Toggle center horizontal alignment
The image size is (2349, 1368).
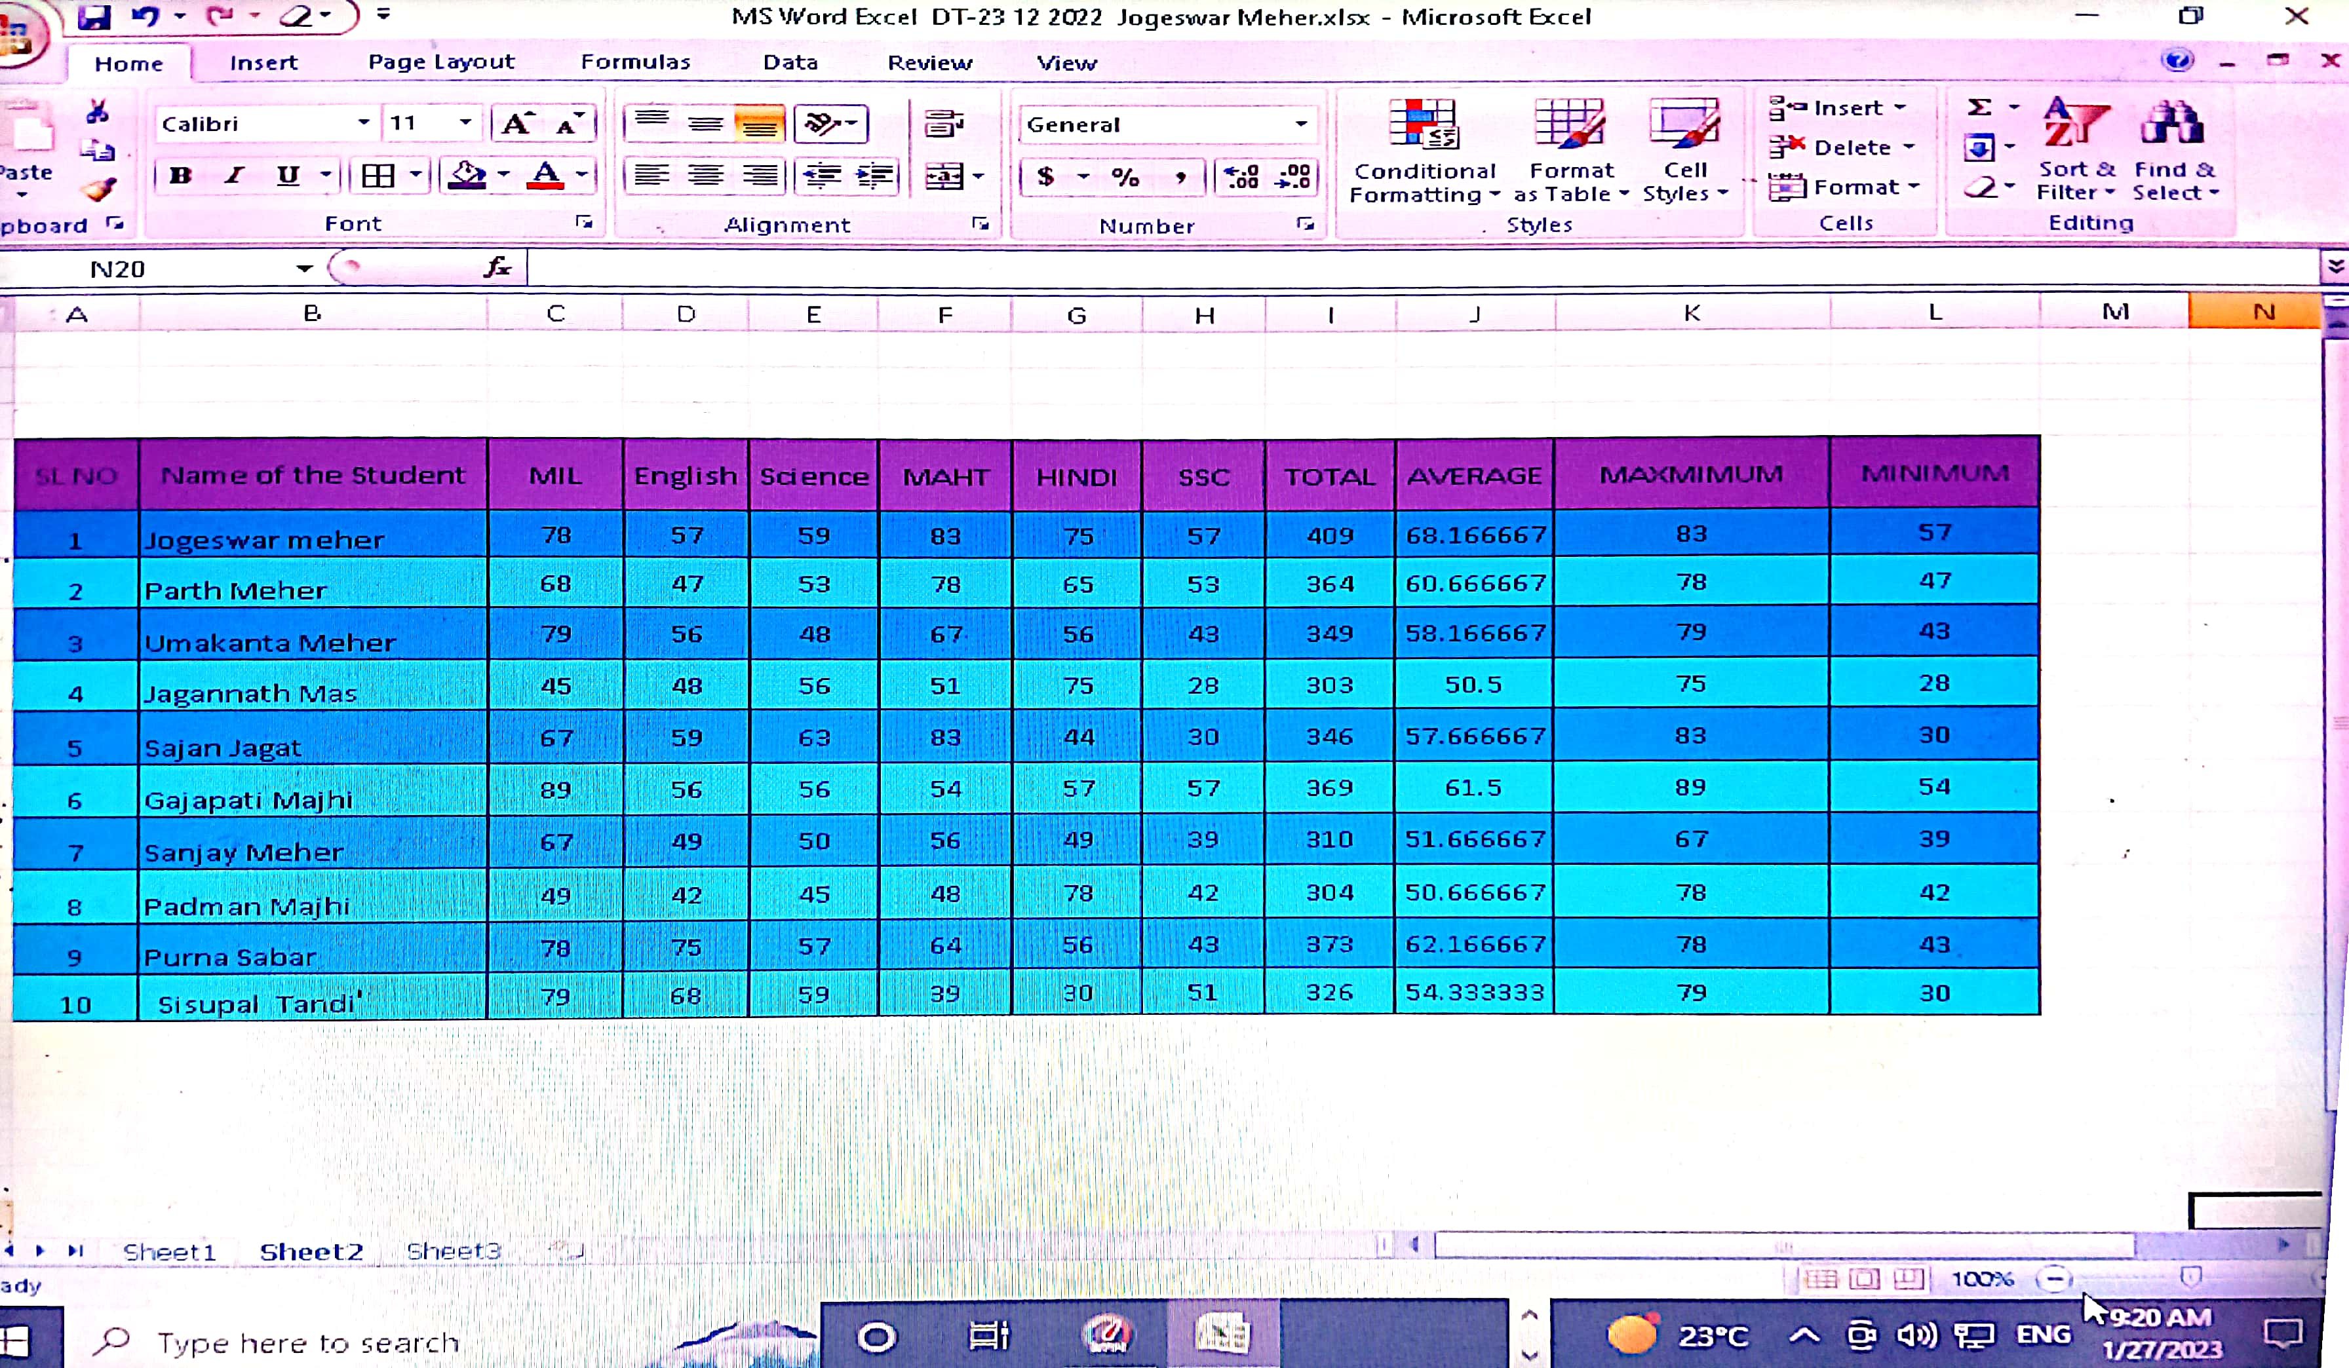(x=706, y=175)
